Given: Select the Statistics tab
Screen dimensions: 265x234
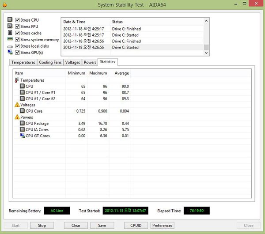Looking at the screenshot, I should click(108, 62).
